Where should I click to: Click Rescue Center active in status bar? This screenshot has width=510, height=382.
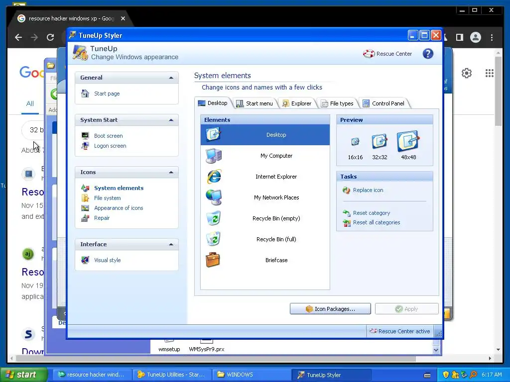[400, 331]
